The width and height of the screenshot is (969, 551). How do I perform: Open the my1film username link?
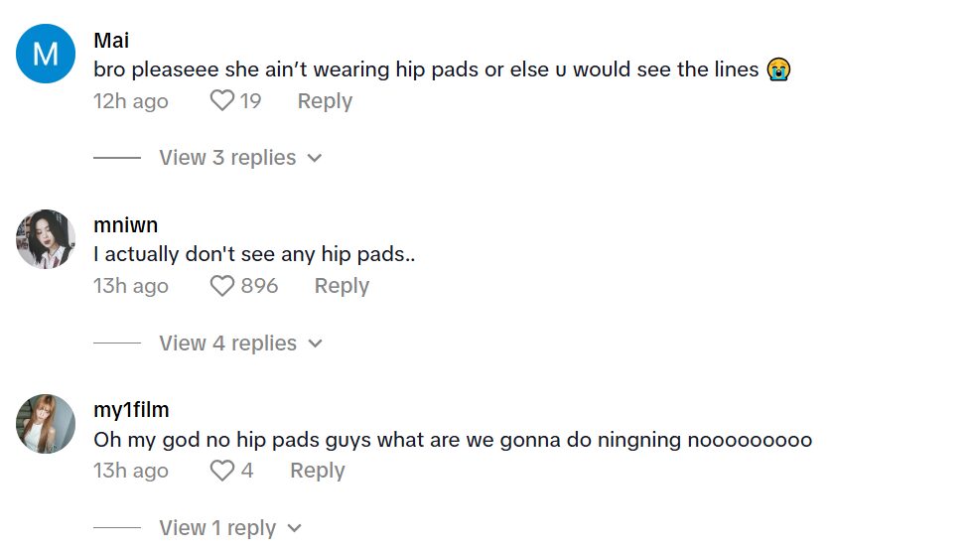pos(131,410)
